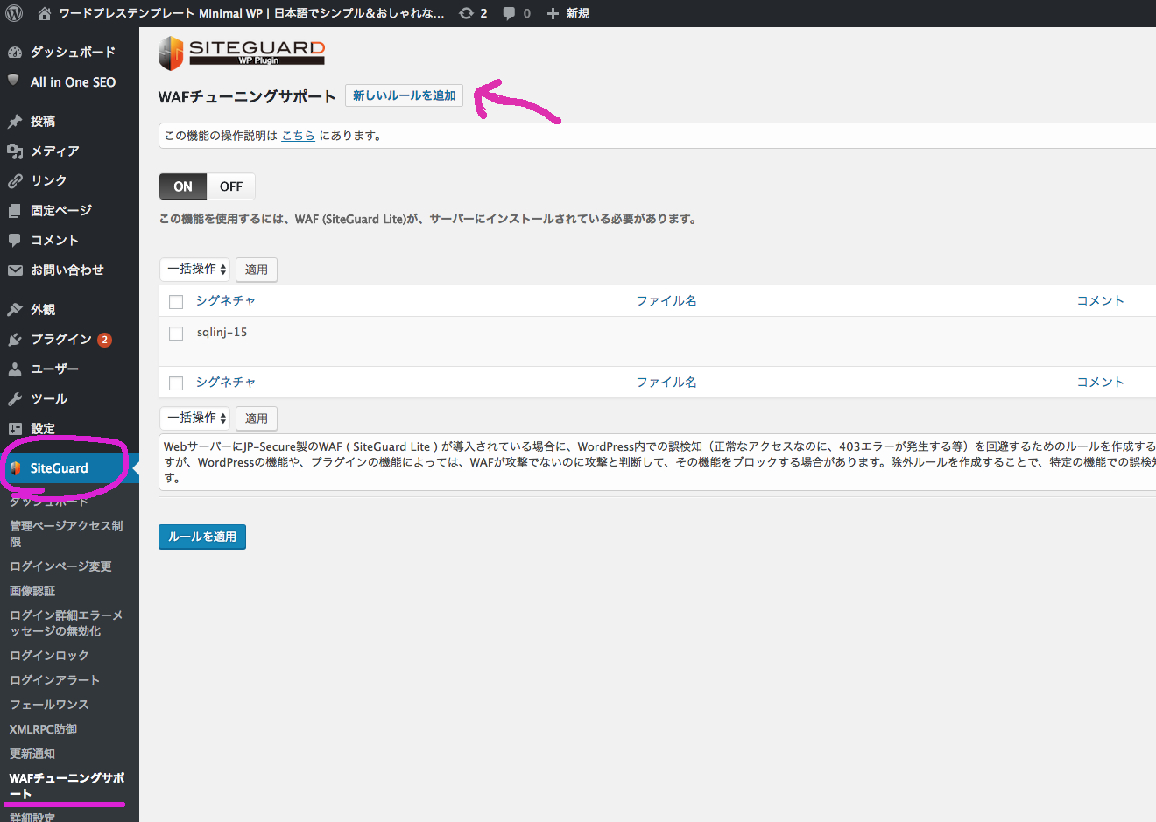
Task: Click the updates refresh icon showing 2
Action: click(465, 13)
